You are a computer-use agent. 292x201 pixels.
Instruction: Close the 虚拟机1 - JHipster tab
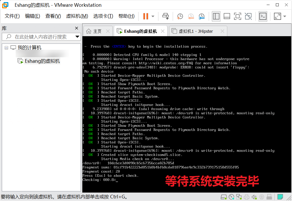(222, 31)
